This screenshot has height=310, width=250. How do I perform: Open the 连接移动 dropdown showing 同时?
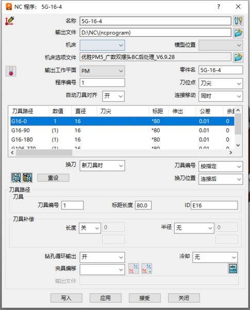pos(221,96)
